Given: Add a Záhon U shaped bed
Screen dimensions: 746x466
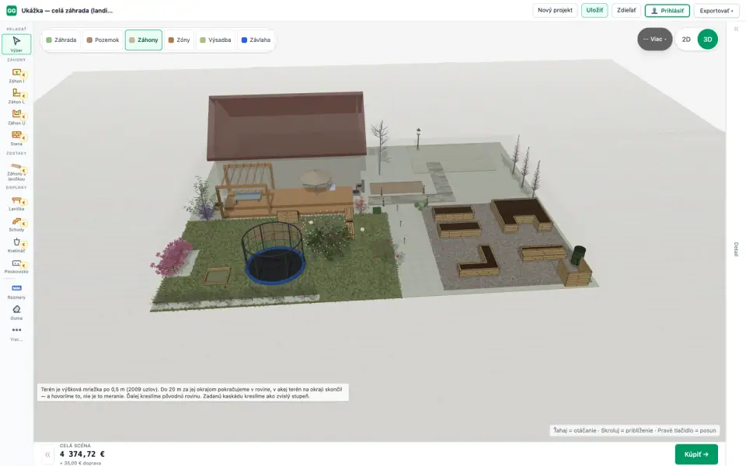Looking at the screenshot, I should click(16, 117).
